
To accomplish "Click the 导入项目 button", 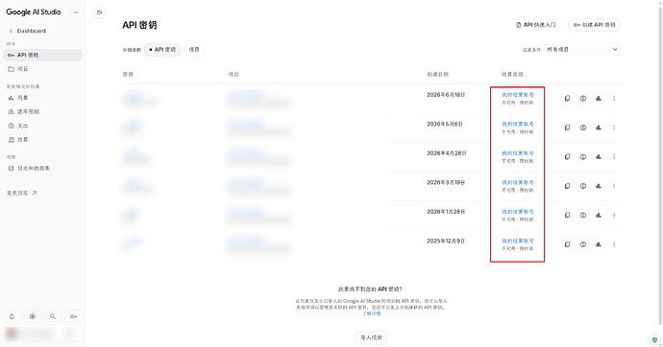I will 371,337.
